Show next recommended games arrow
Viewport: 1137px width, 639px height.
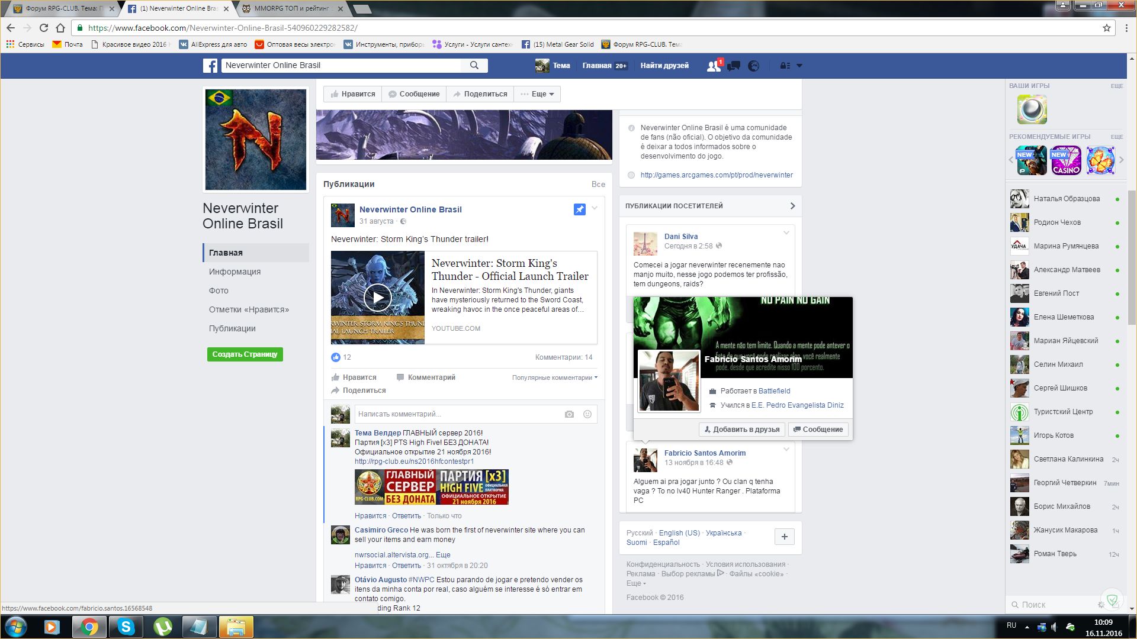(x=1121, y=160)
